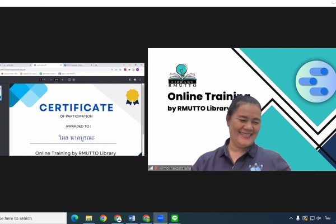Show hidden system tray icons

click(291, 218)
